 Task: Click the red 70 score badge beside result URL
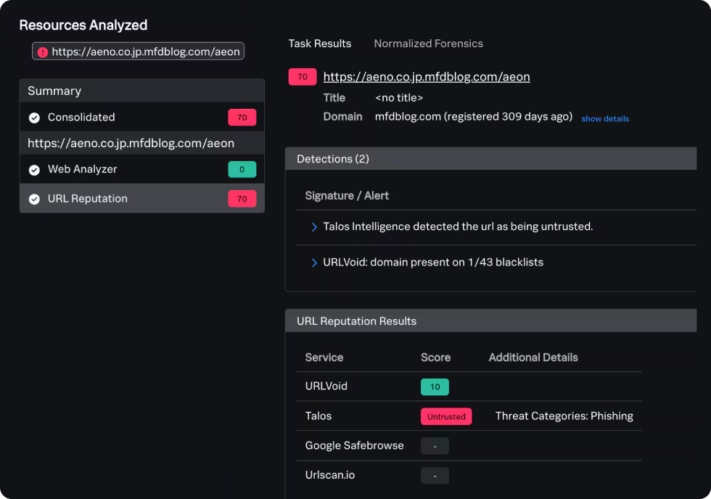coord(303,77)
